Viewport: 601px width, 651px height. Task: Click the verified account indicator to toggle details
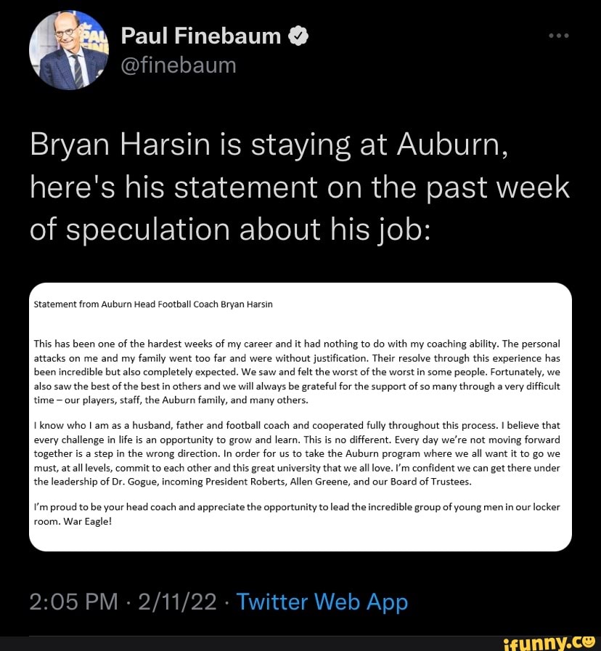297,35
